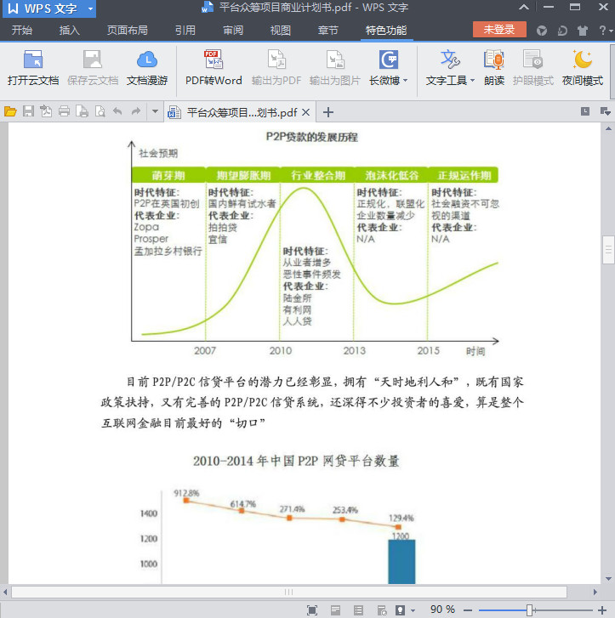Select the 特色功能 ribbon tab

pyautogui.click(x=386, y=31)
